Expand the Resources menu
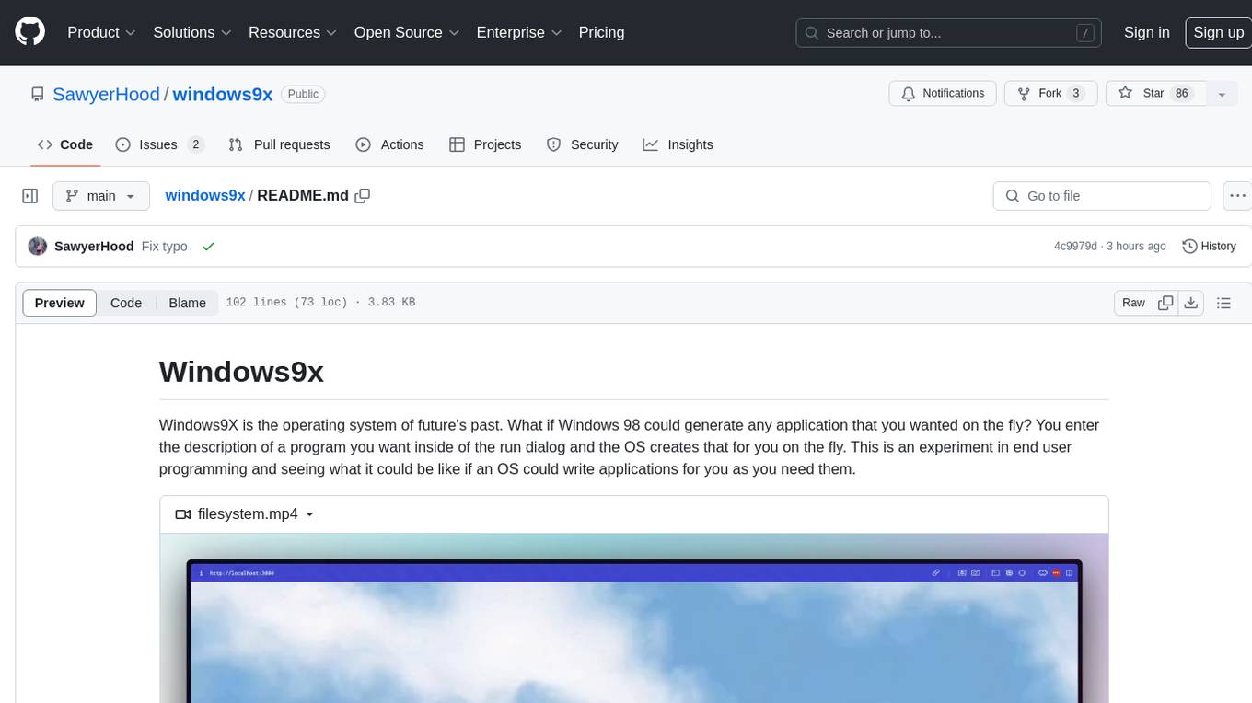Screen dimensions: 1252x703 point(292,32)
